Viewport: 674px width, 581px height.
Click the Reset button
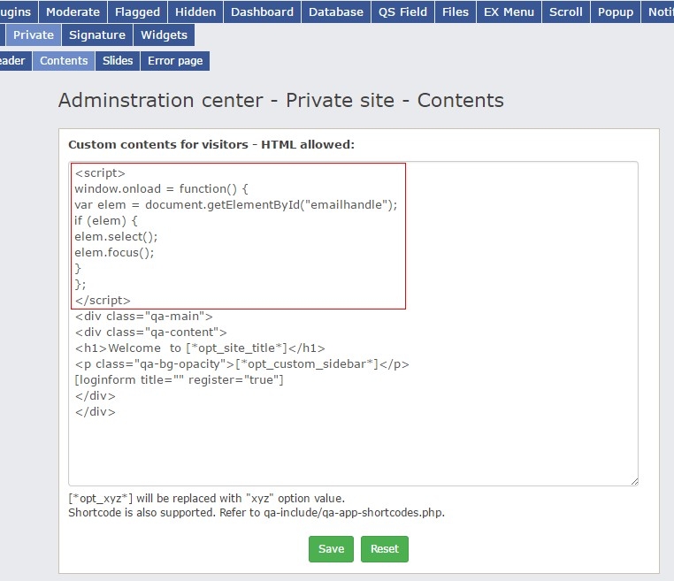click(x=385, y=548)
